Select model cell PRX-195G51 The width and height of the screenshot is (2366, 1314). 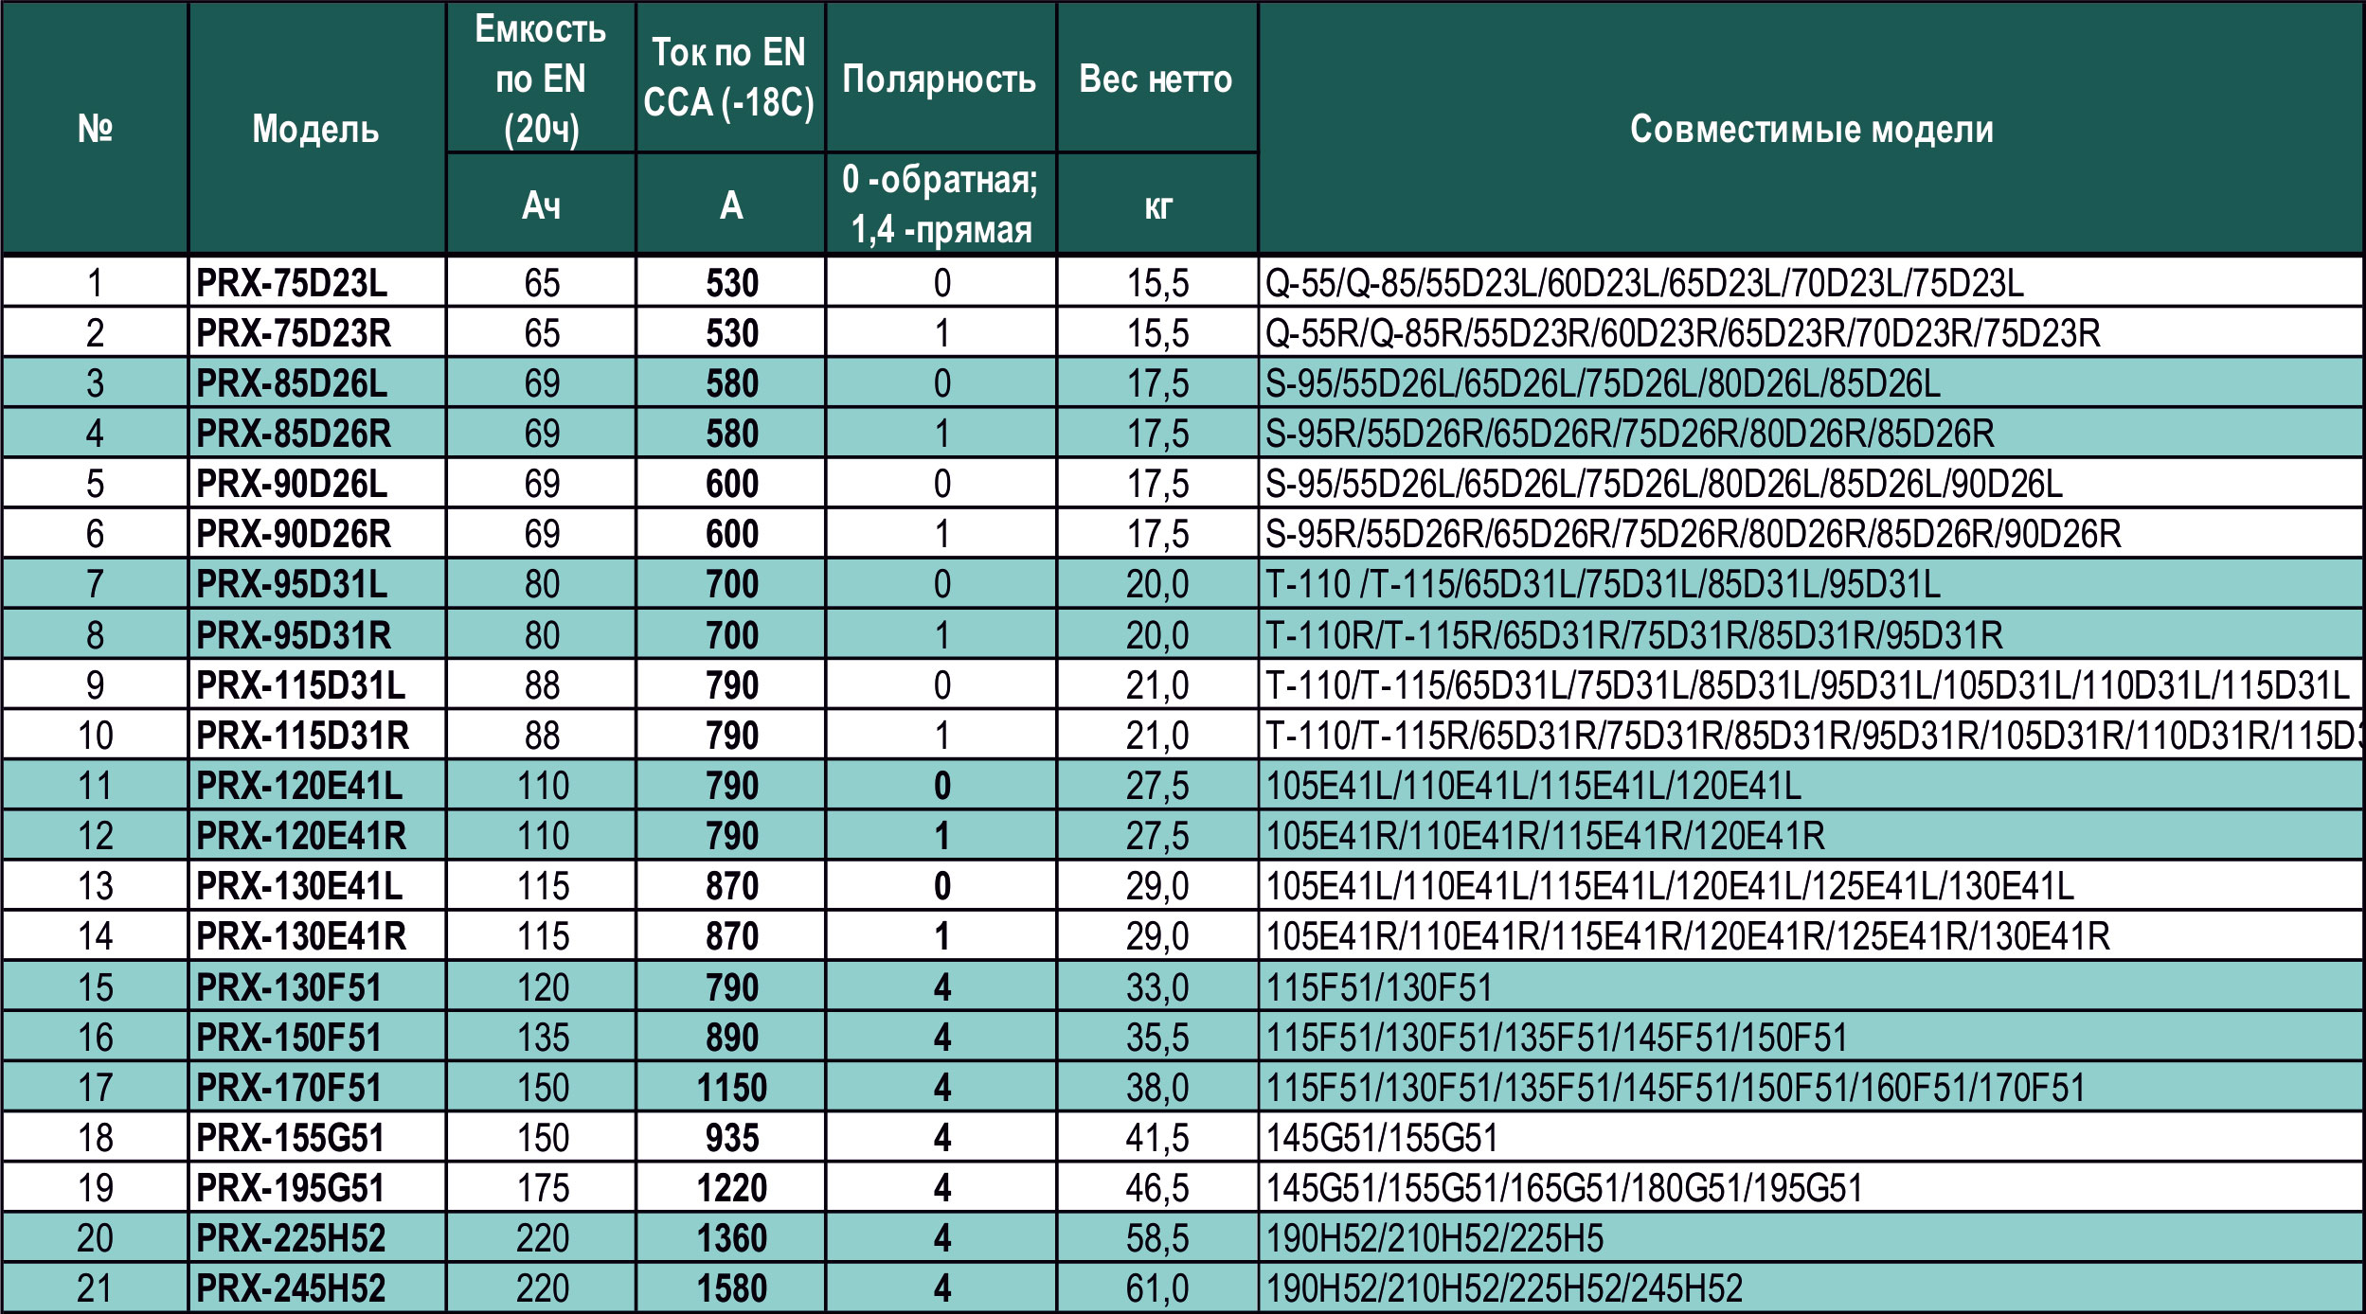(316, 1187)
